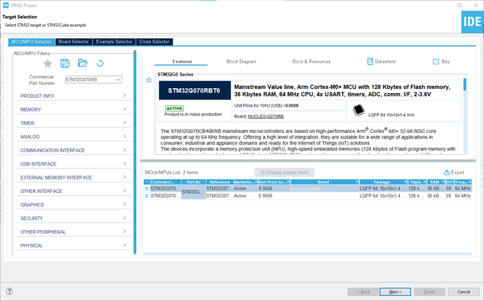Click the NUCLEO-G070RB board link
Image resolution: width=484 pixels, height=301 pixels.
coord(266,116)
